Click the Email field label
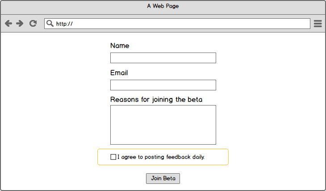326x191 pixels. [x=119, y=73]
